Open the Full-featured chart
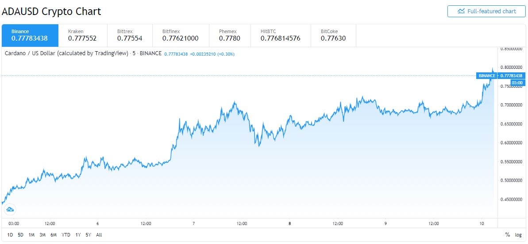 click(486, 11)
